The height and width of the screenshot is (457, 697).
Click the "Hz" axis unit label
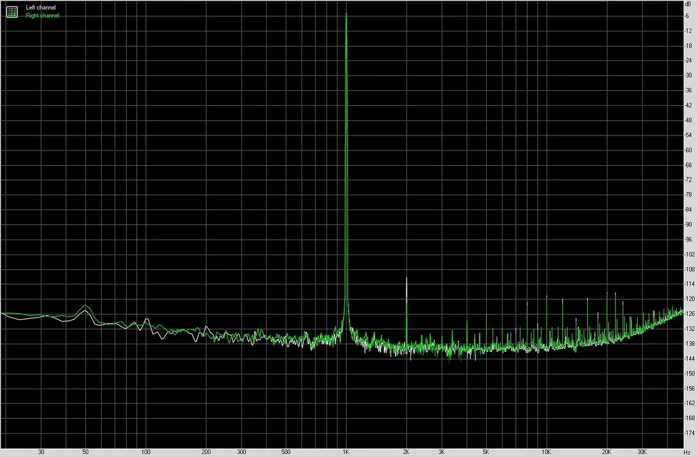pos(688,452)
